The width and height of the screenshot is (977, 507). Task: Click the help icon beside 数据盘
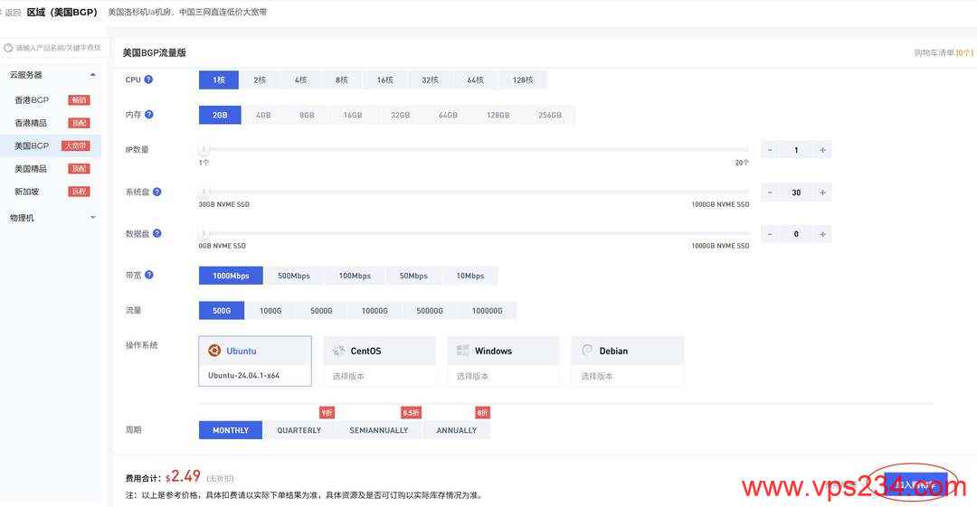pos(157,233)
